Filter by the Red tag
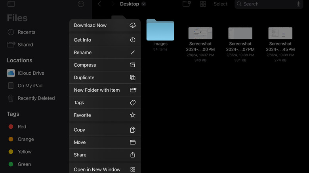This screenshot has height=173, width=309. coord(22,127)
